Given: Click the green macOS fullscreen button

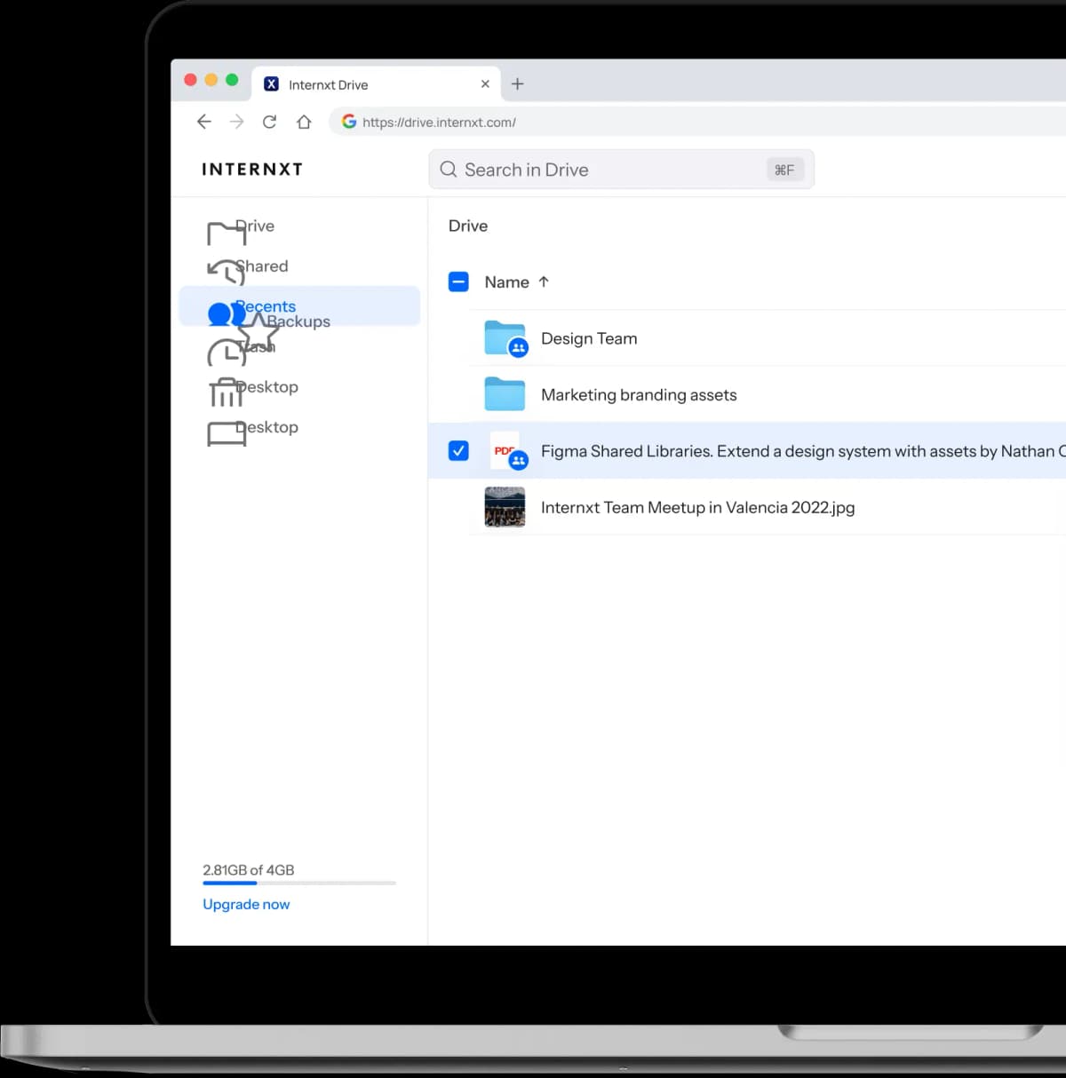Looking at the screenshot, I should 232,80.
